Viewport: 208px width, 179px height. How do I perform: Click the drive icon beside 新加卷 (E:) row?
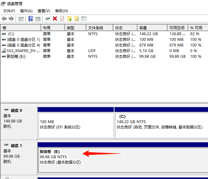coord(4,57)
